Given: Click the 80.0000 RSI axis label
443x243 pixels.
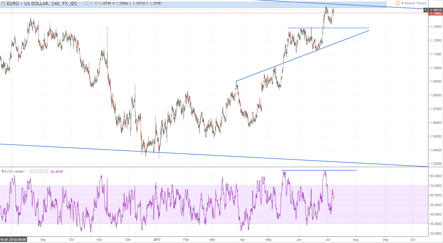Looking at the screenshot, I should pos(436,176).
